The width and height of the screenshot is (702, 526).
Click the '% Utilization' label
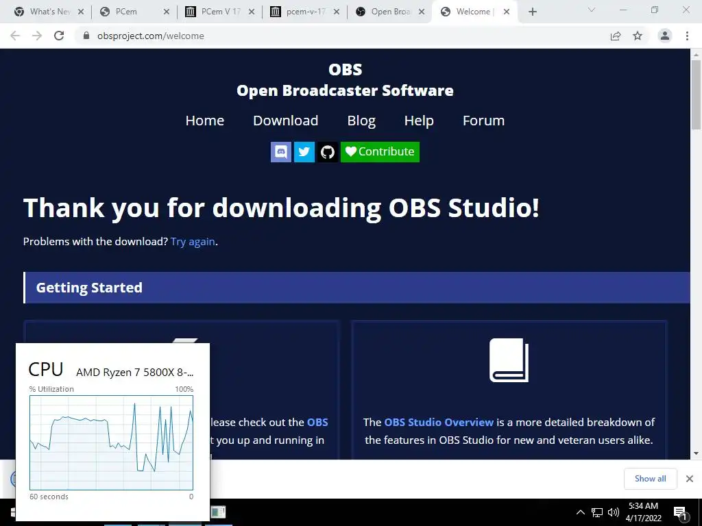[51, 389]
